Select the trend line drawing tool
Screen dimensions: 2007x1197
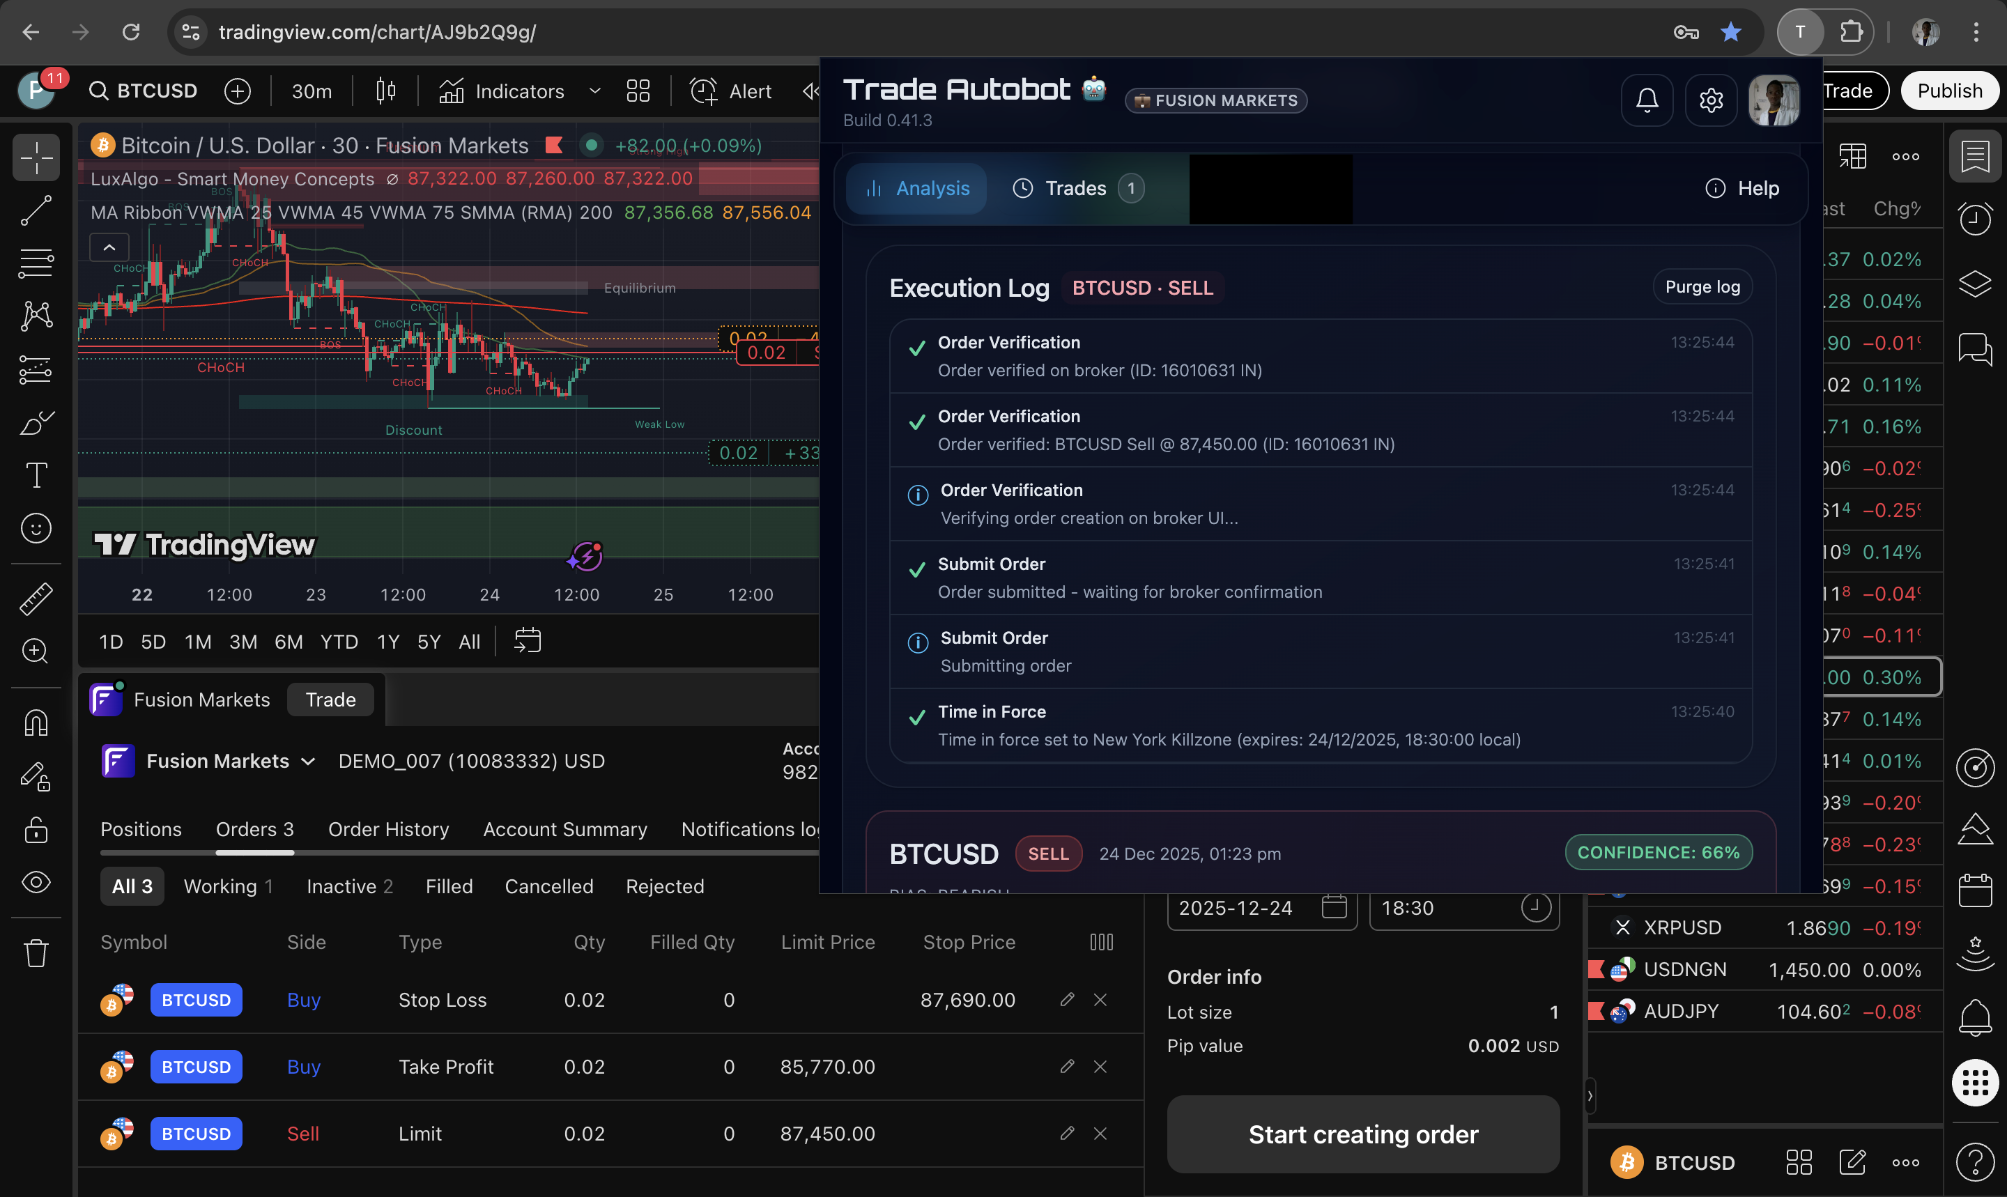(36, 210)
